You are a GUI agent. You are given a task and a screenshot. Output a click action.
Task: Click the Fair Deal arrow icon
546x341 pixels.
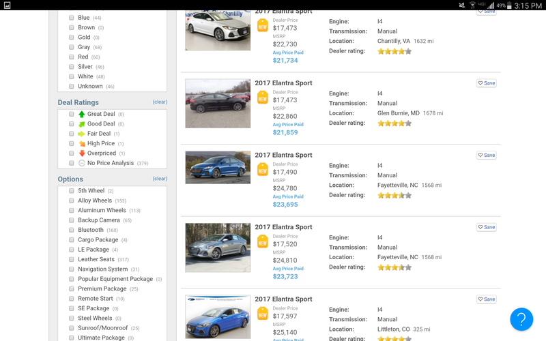click(81, 134)
